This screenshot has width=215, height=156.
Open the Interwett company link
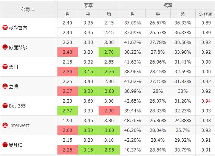pyautogui.click(x=19, y=125)
